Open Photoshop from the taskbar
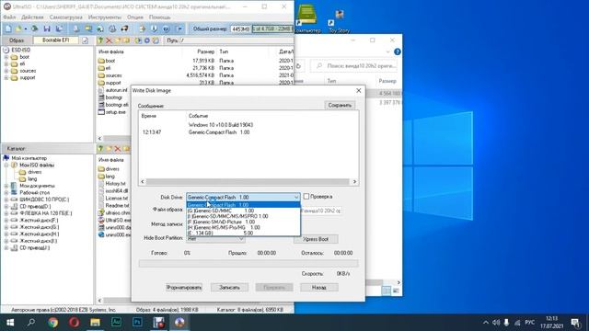Viewport: 589px width, 331px height. tap(137, 323)
